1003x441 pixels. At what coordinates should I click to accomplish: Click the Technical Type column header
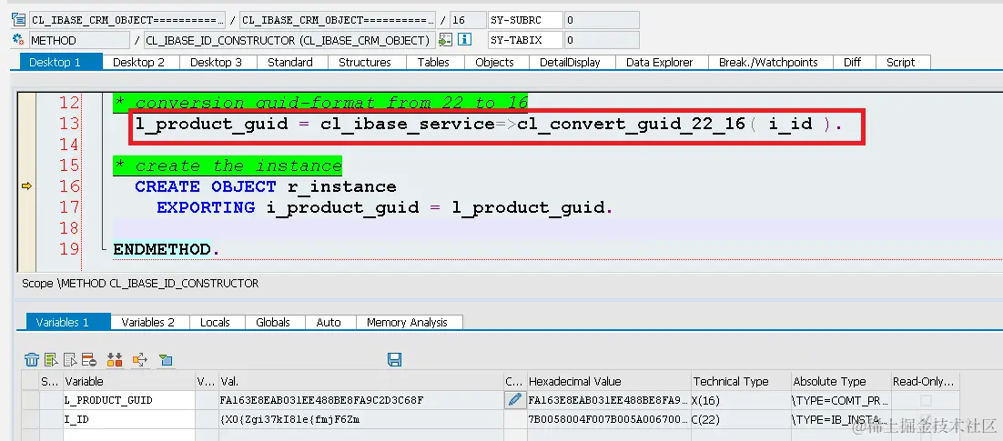741,382
